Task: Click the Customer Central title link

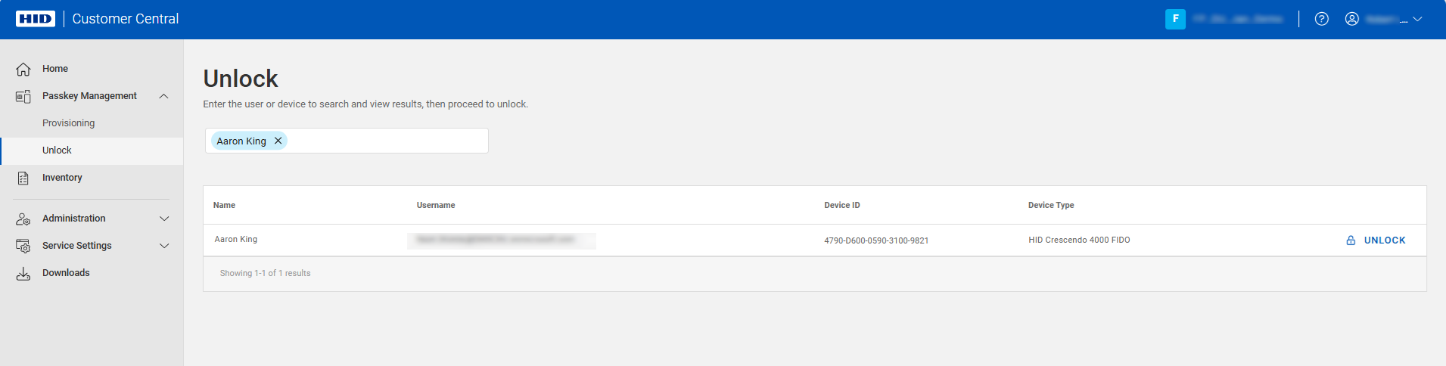Action: click(x=126, y=19)
